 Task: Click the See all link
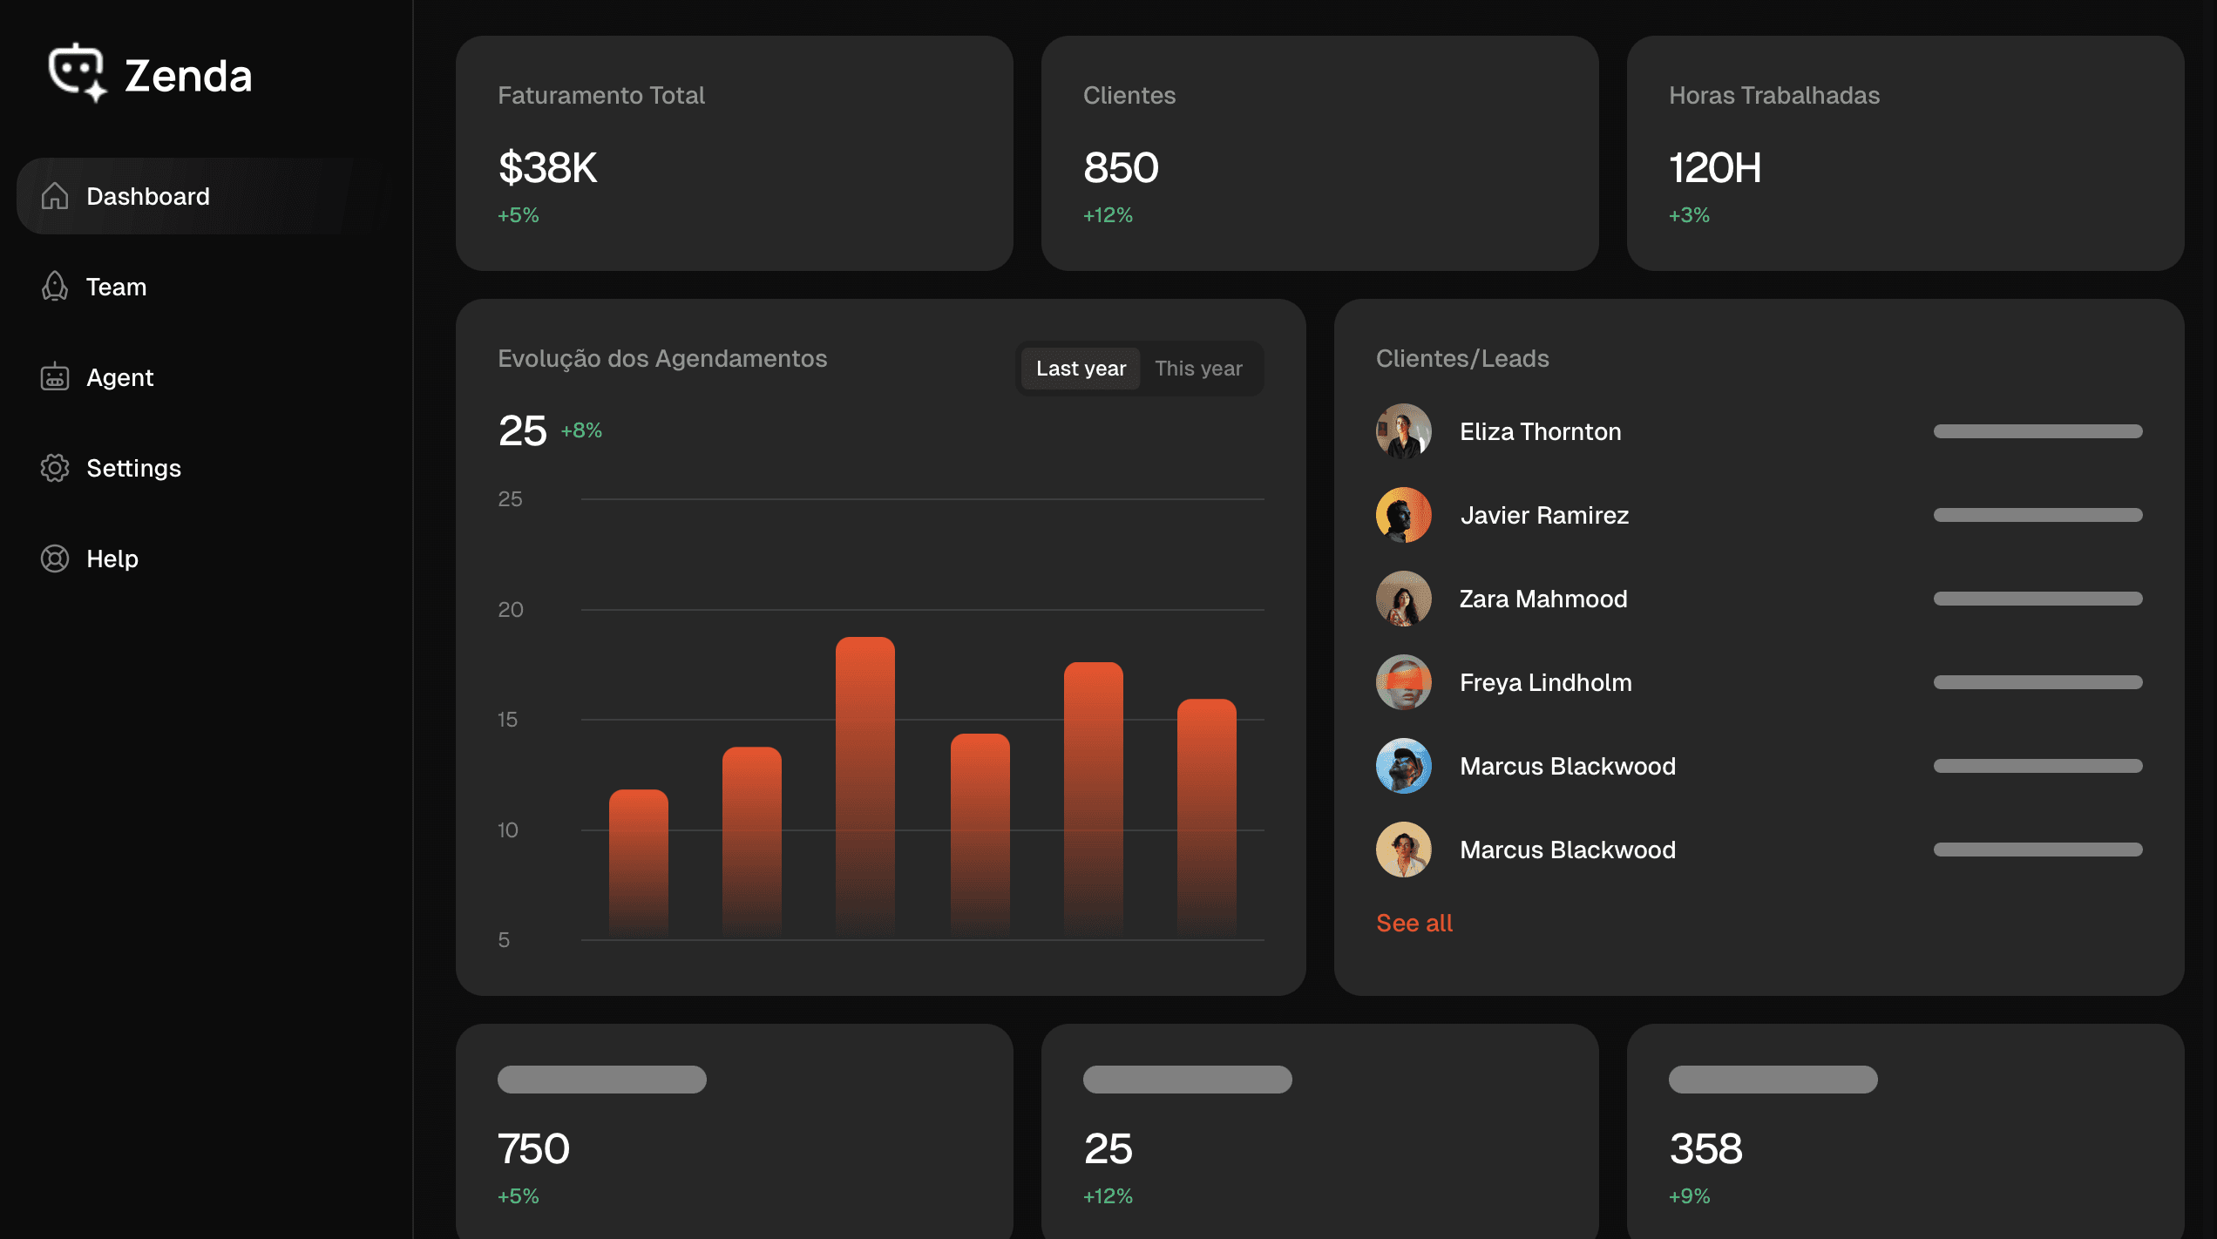(1414, 923)
